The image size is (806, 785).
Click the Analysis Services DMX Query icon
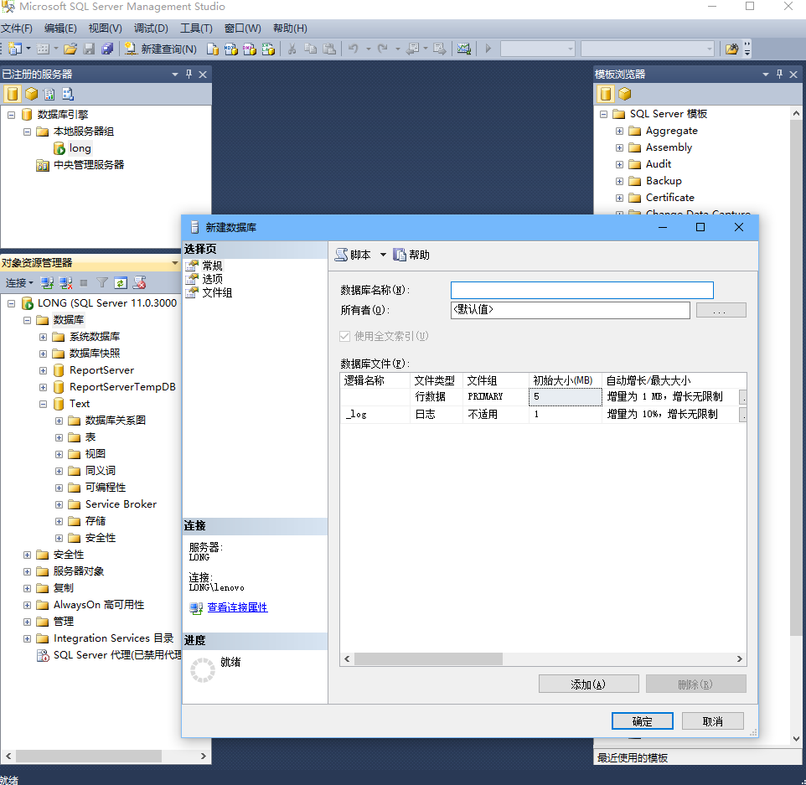click(250, 49)
